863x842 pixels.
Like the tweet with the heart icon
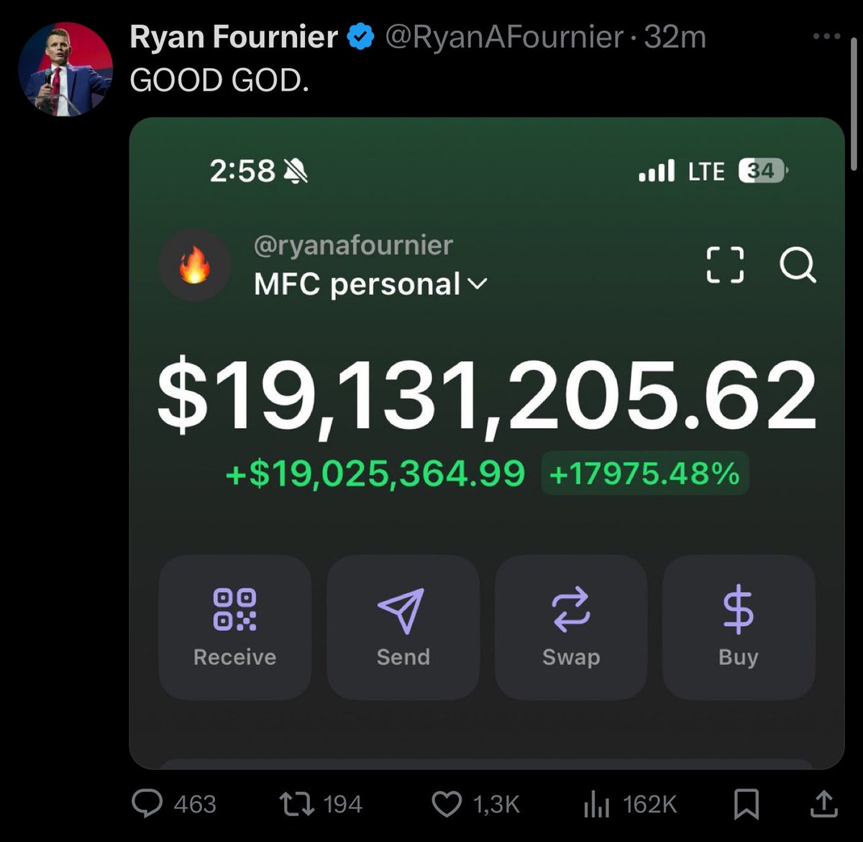[446, 804]
